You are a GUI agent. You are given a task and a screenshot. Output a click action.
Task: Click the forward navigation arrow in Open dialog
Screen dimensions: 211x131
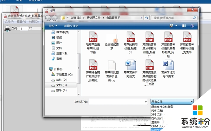pos(55,18)
